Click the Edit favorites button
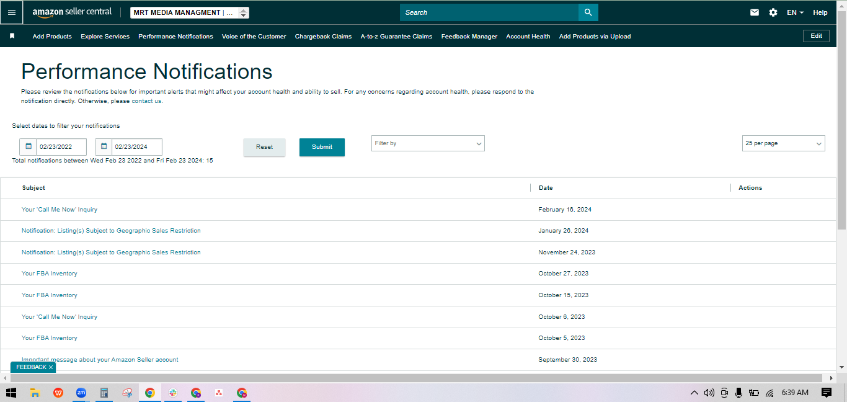 tap(817, 36)
